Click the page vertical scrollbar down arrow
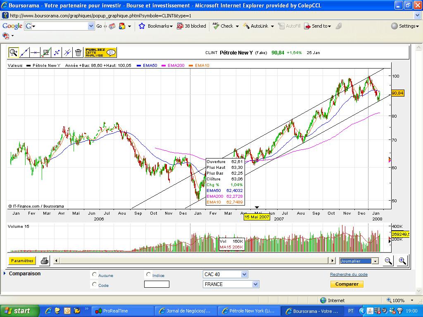This screenshot has width=423, height=317. [418, 291]
